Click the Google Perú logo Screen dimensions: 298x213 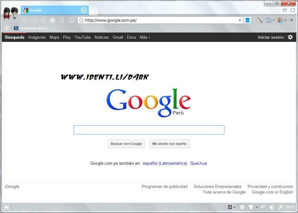click(x=148, y=103)
